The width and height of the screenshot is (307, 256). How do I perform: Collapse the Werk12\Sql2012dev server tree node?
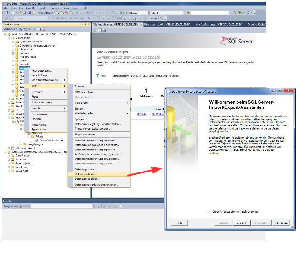(x=5, y=34)
